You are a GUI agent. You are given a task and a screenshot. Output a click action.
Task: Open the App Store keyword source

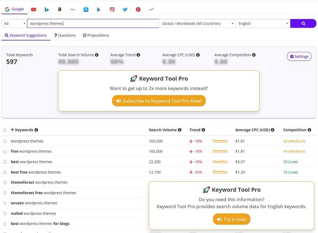click(x=86, y=9)
